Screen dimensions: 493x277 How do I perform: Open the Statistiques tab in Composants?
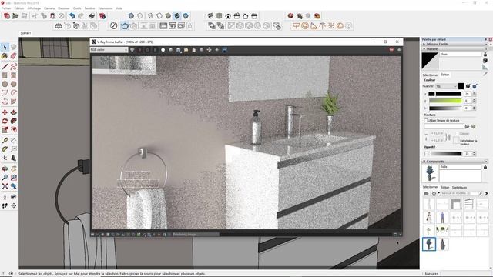point(459,188)
